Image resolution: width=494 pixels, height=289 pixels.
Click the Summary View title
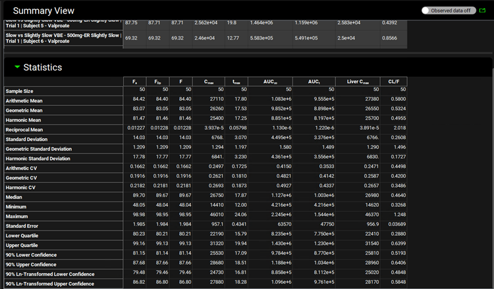click(43, 11)
